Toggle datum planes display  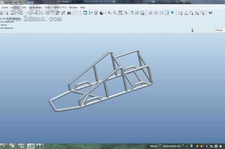pos(181,13)
